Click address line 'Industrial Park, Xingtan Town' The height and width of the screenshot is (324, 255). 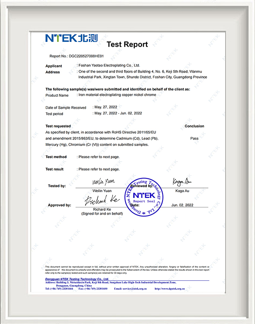pyautogui.click(x=143, y=77)
